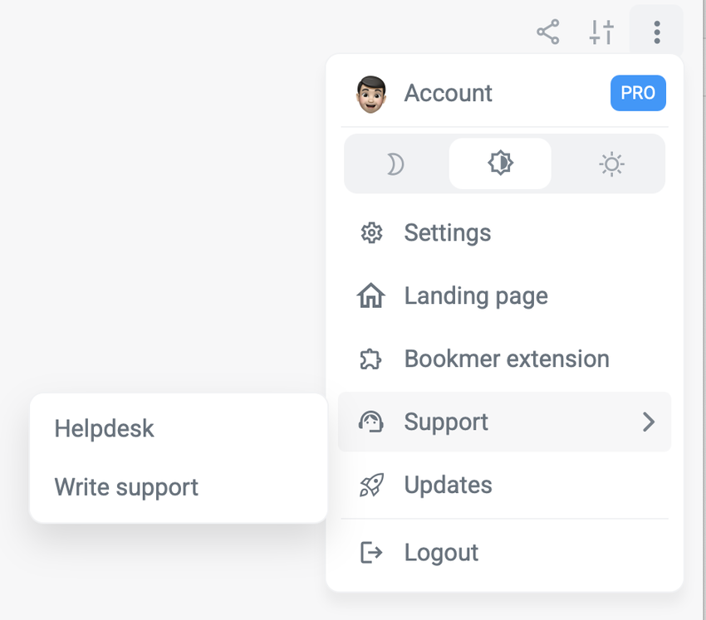Open the Helpdesk submenu item
The image size is (706, 620).
[105, 428]
